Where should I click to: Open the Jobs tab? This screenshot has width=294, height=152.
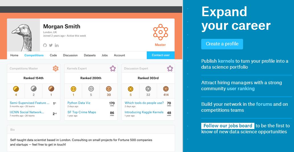105,55
